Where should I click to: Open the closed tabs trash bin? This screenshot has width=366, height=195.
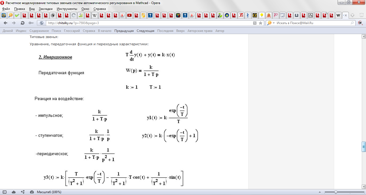click(361, 15)
